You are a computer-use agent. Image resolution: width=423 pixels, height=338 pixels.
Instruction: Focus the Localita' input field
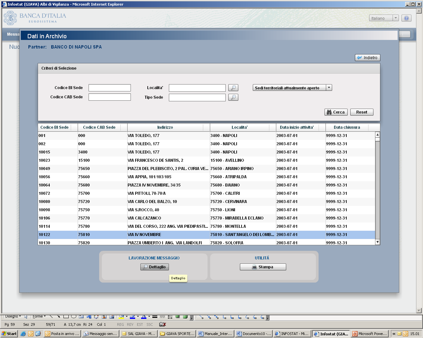pos(197,88)
